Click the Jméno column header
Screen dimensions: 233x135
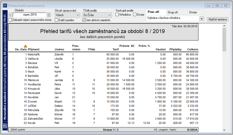click(59, 49)
